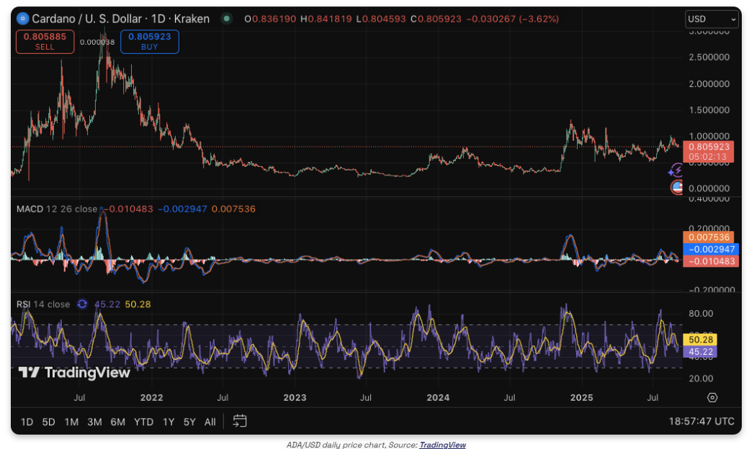This screenshot has height=449, width=749.
Task: Click the RSI 20.00 axis label
Action: (701, 378)
